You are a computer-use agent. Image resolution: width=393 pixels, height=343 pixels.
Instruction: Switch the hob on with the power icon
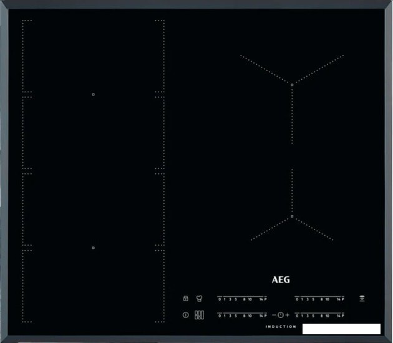tap(186, 315)
